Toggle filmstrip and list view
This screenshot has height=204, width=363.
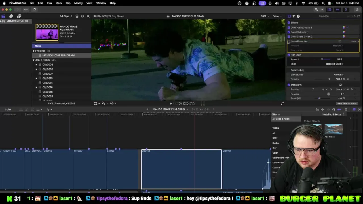click(77, 16)
